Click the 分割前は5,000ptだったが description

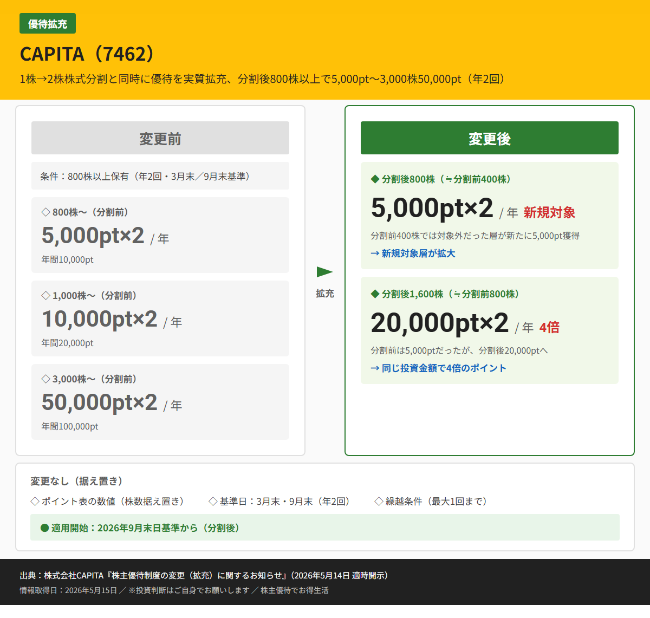459,350
